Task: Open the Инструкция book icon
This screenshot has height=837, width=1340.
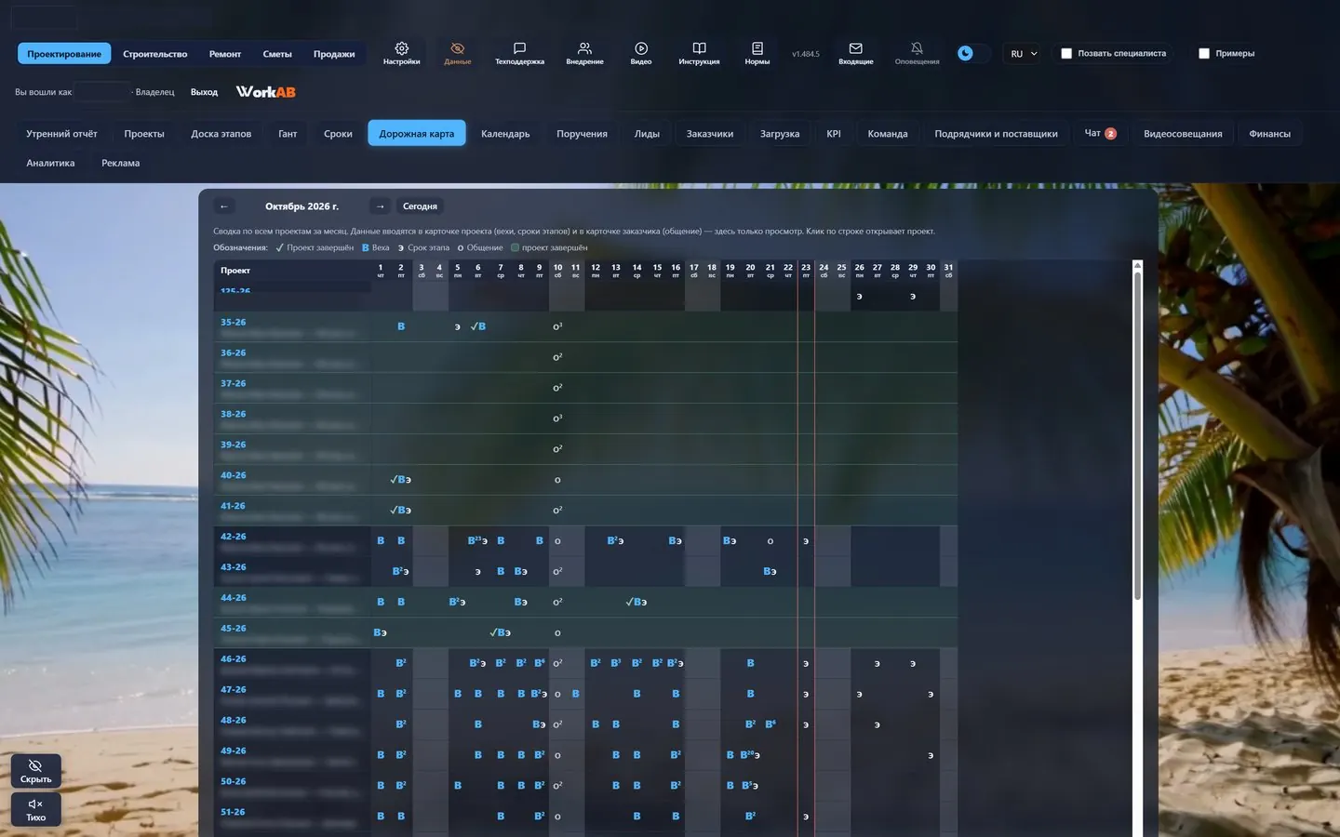Action: coord(699,53)
